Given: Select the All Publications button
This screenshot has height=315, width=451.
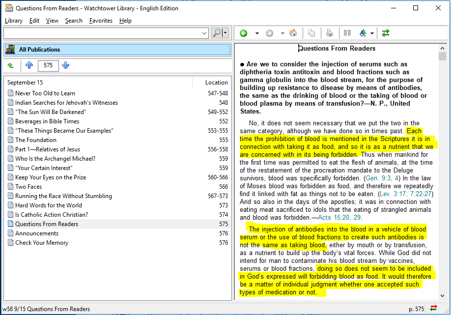Looking at the screenshot, I should click(x=117, y=50).
